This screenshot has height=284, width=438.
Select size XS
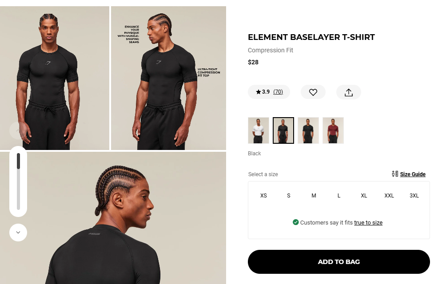(263, 196)
